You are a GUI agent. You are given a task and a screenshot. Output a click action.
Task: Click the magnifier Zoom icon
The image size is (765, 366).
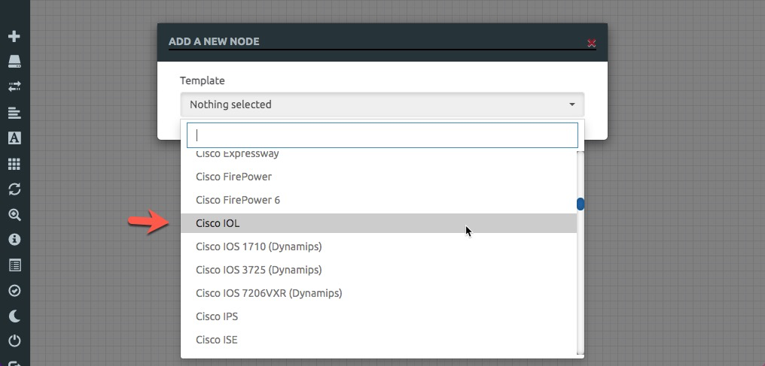(x=14, y=215)
